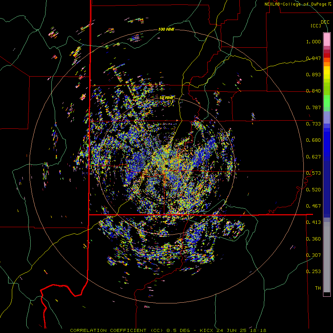This screenshot has width=333, height=333.
Task: Click the 0.307 legend value
Action: 313,255
